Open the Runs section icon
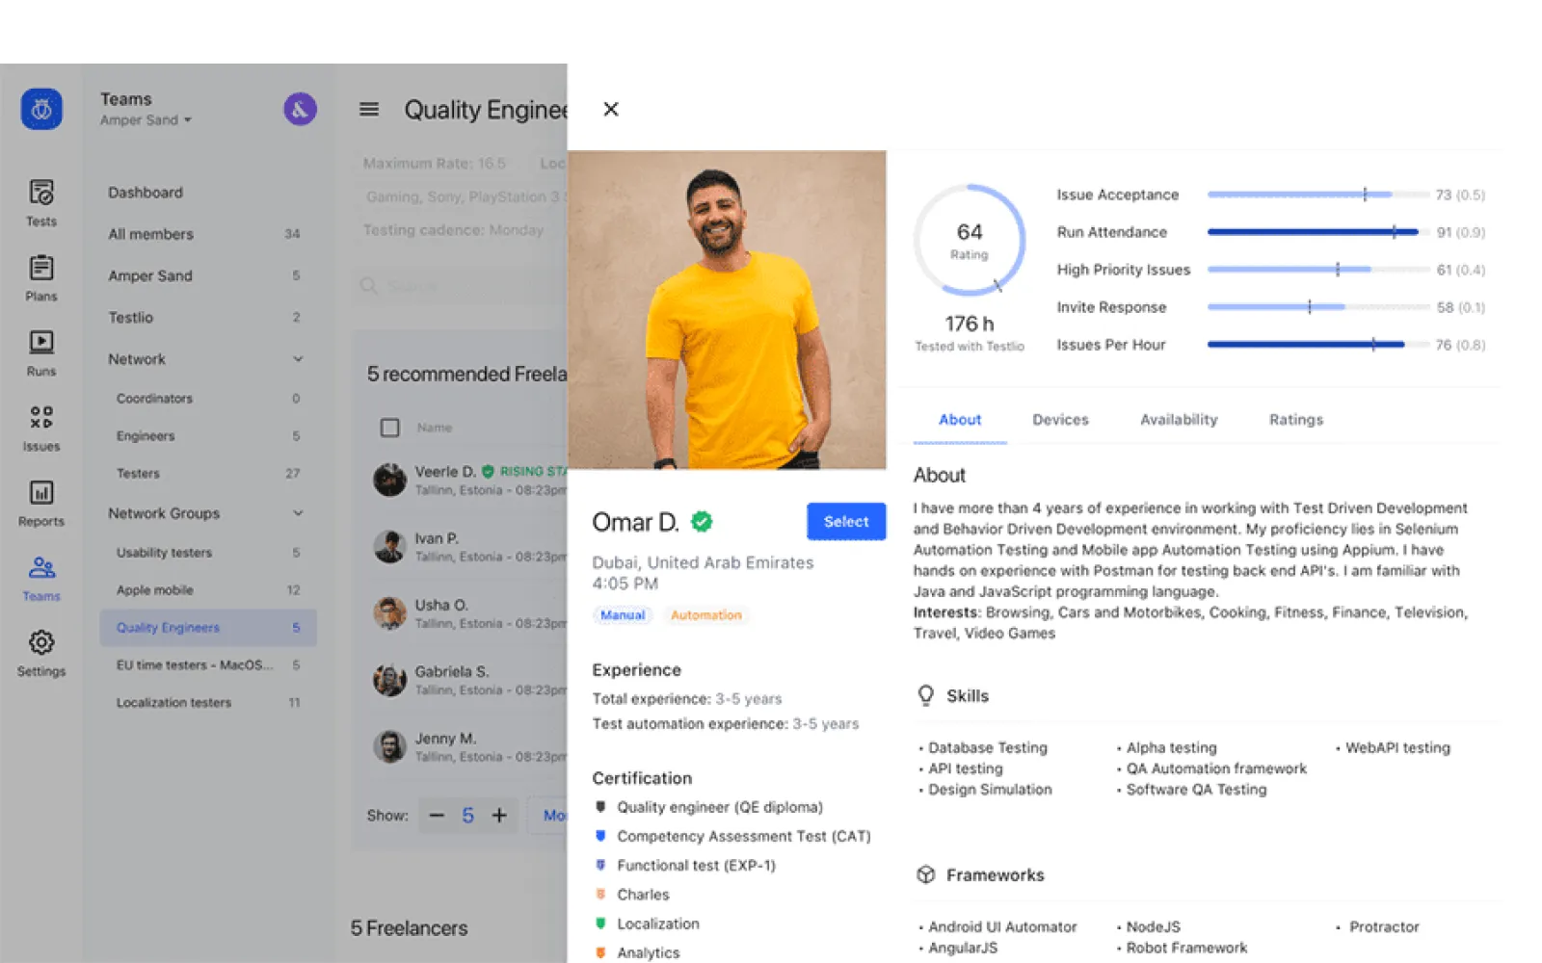The width and height of the screenshot is (1542, 963). [x=41, y=342]
